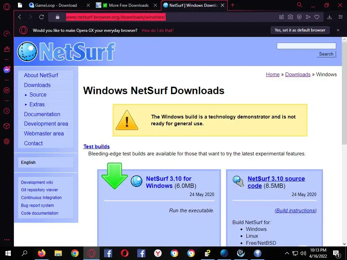Open Git repository viewer link
The image size is (347, 260).
39,190
